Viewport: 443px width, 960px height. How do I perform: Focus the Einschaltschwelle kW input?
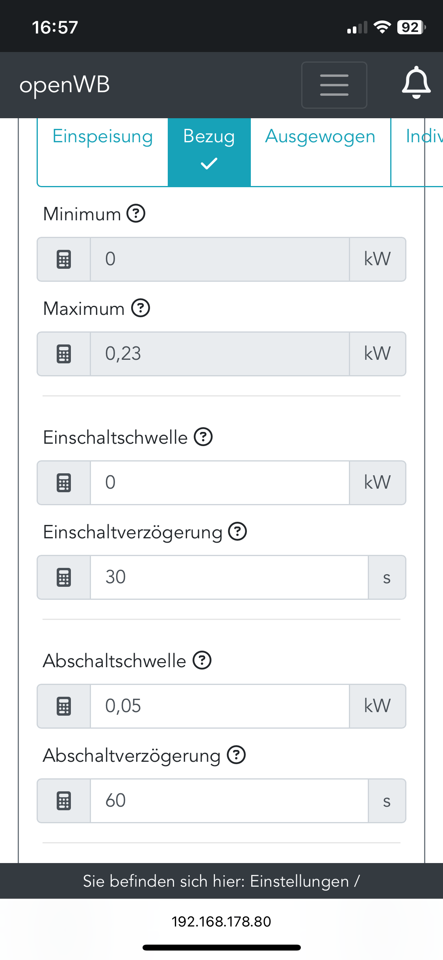tap(220, 483)
